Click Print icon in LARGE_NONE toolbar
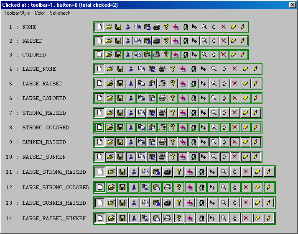 tap(162, 69)
